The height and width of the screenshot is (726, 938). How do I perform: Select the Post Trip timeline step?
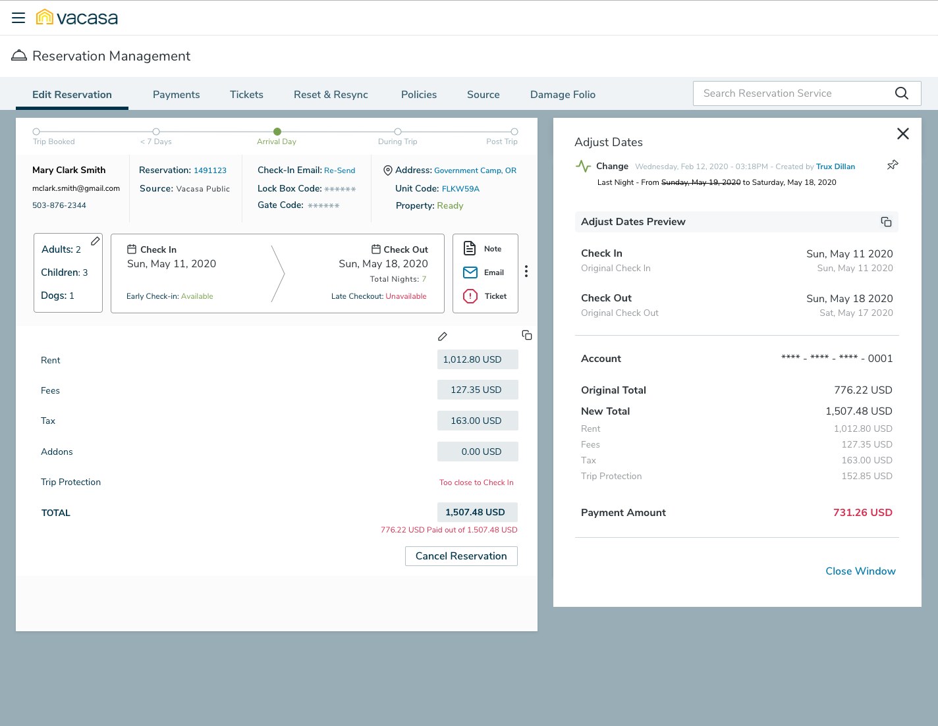[x=514, y=132]
